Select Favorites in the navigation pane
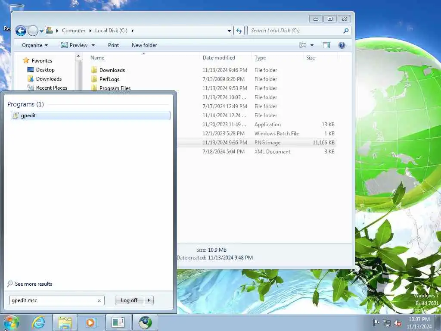 (x=42, y=60)
